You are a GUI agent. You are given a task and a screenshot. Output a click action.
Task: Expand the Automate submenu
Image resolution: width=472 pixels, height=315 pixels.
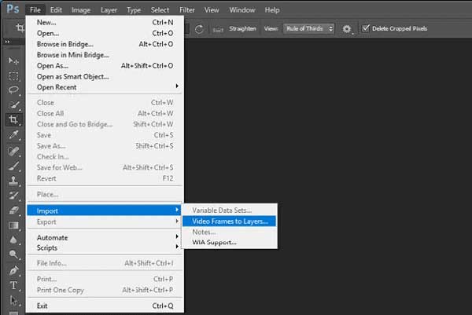tap(104, 237)
